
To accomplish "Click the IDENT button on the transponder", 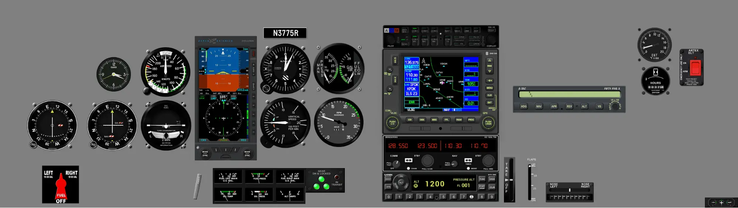I will 388,179.
